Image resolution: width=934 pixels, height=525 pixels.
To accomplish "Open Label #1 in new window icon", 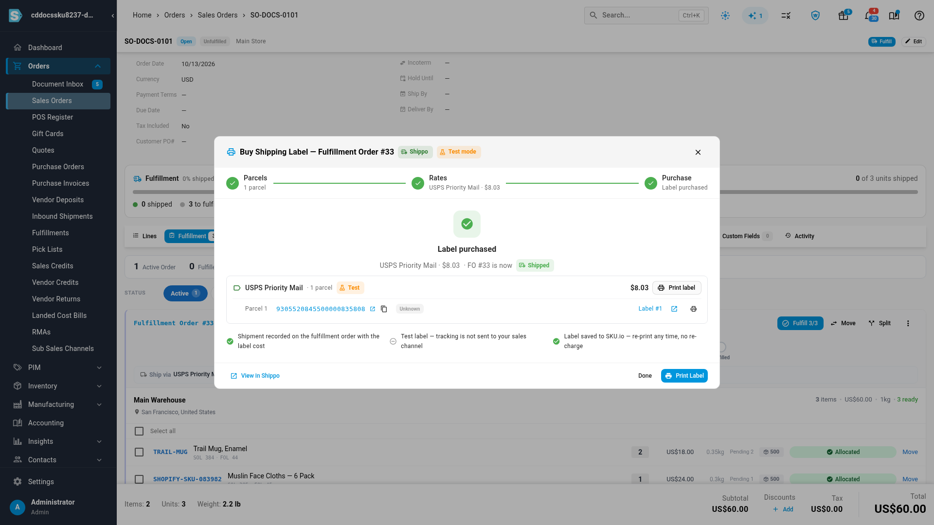I will 674,309.
